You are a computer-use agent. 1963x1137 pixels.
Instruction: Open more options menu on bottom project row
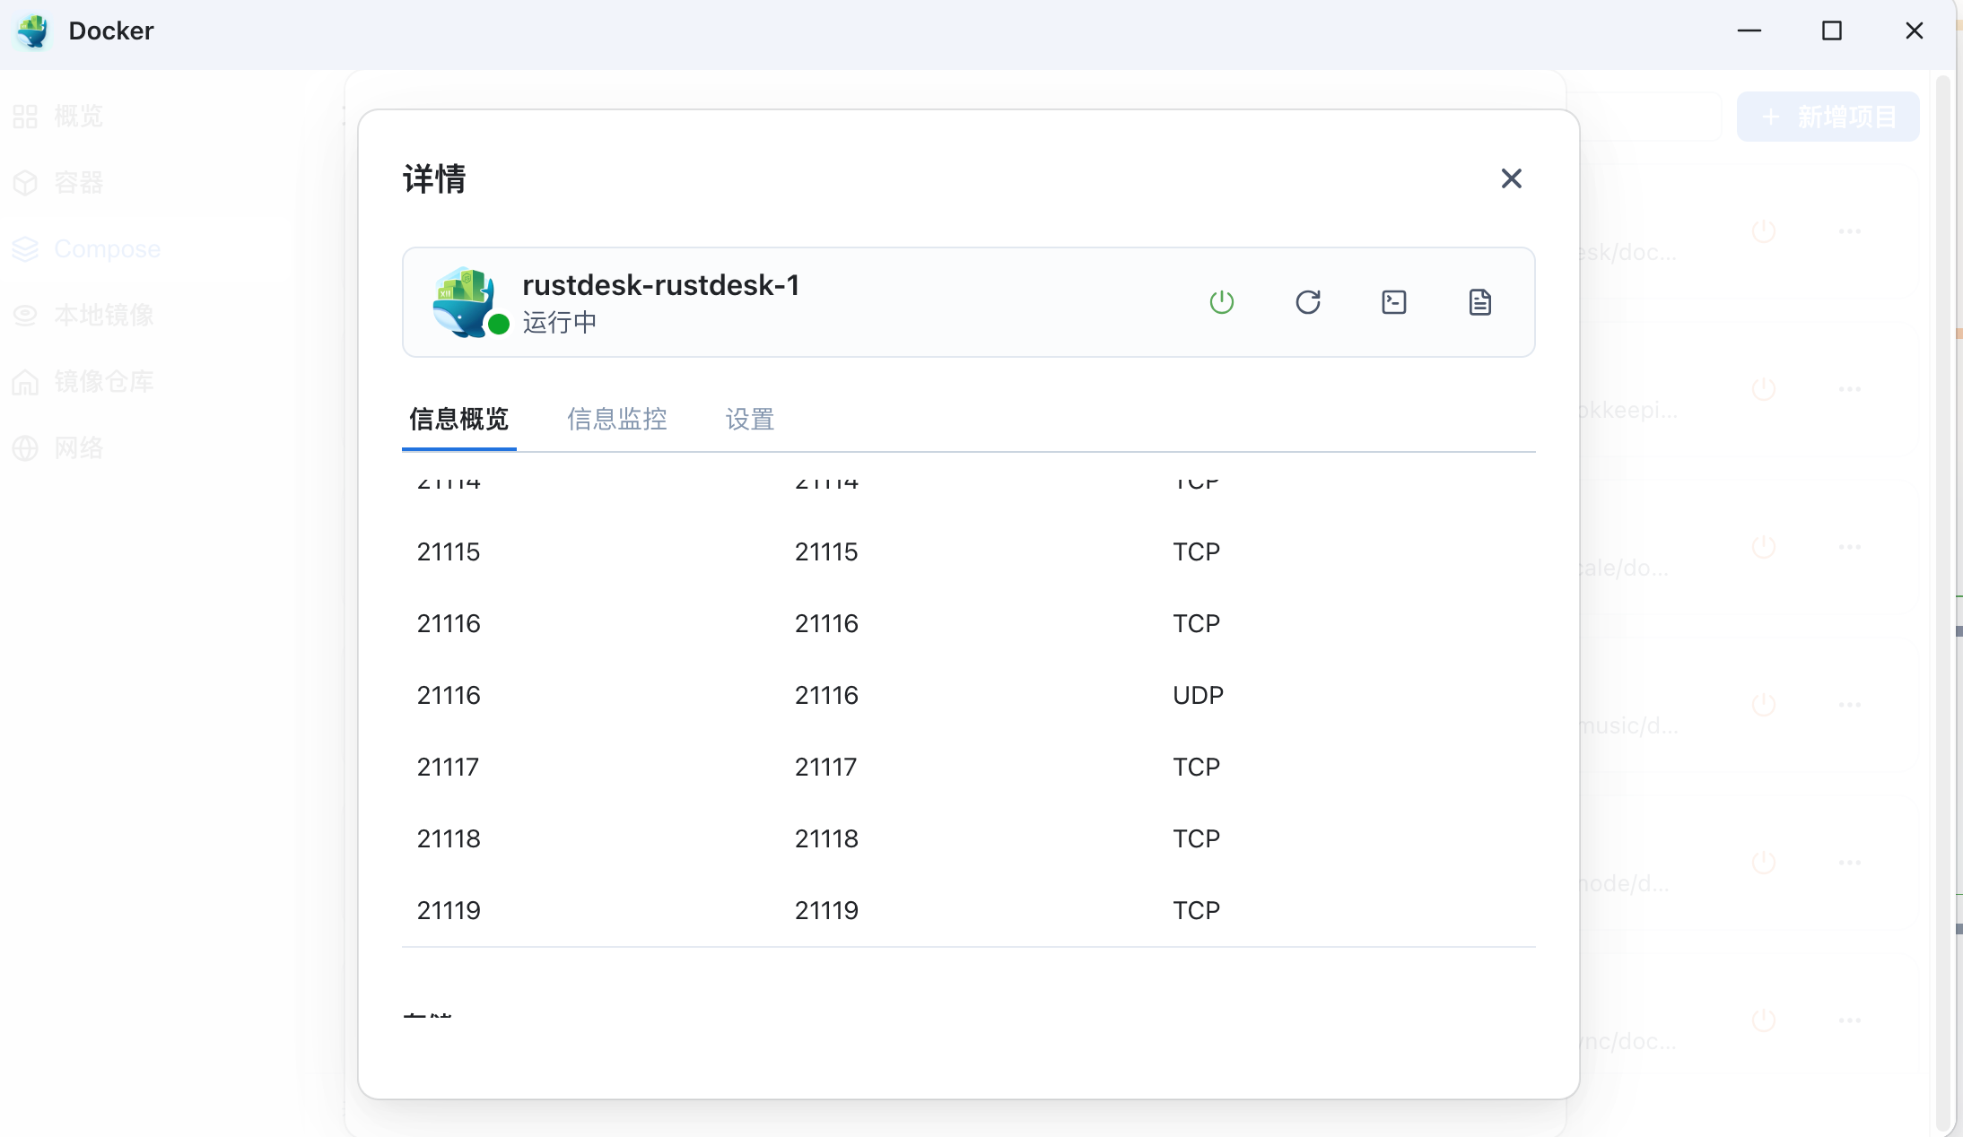coord(1850,1020)
